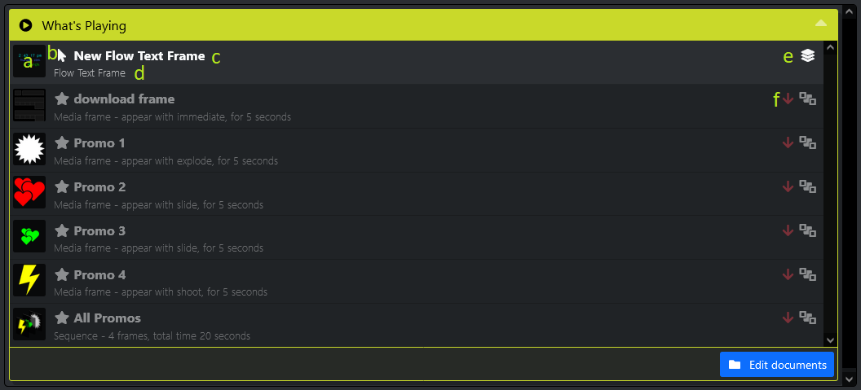Click the New Flow Text Frame title
Screen dimensions: 861x390
pos(139,56)
